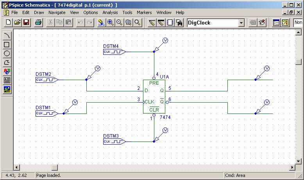Open the Navigate menu
The width and height of the screenshot is (304, 180).
(x=57, y=12)
